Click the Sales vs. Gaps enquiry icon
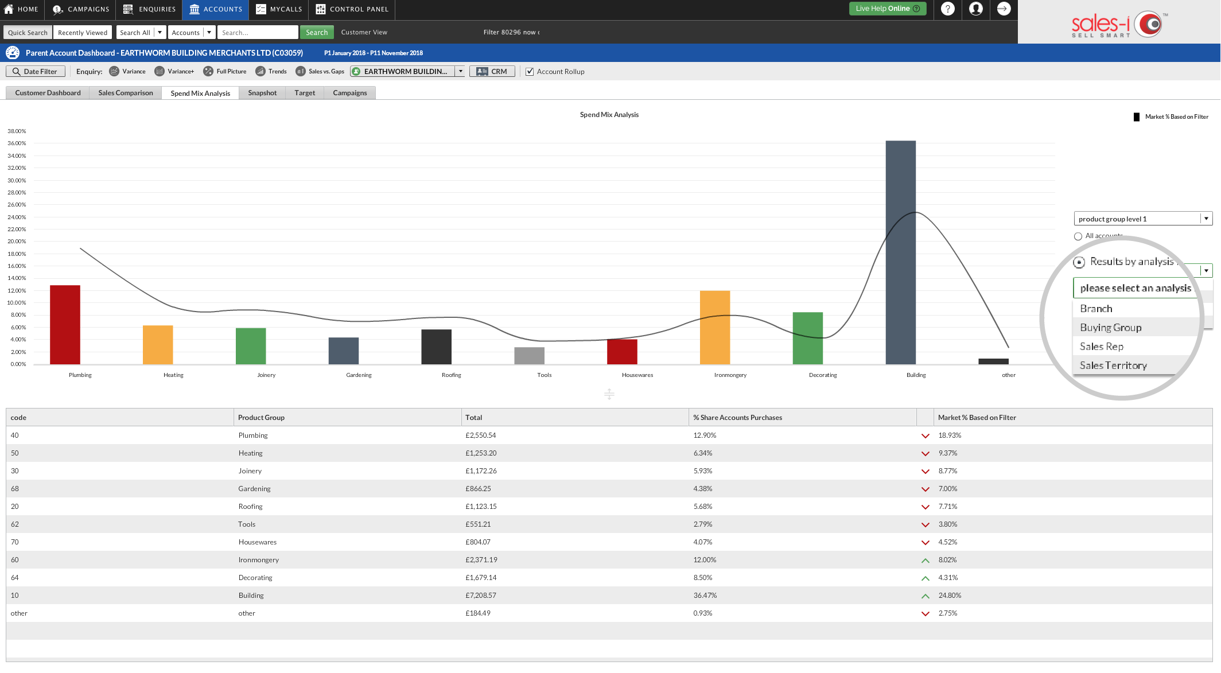This screenshot has width=1221, height=673. coord(300,71)
